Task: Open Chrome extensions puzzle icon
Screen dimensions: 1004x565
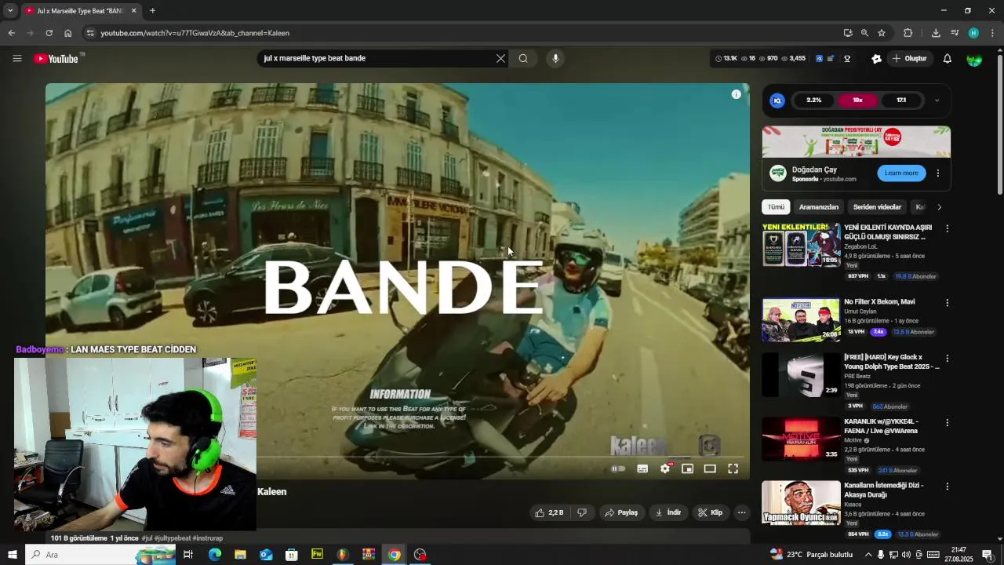Action: tap(908, 33)
